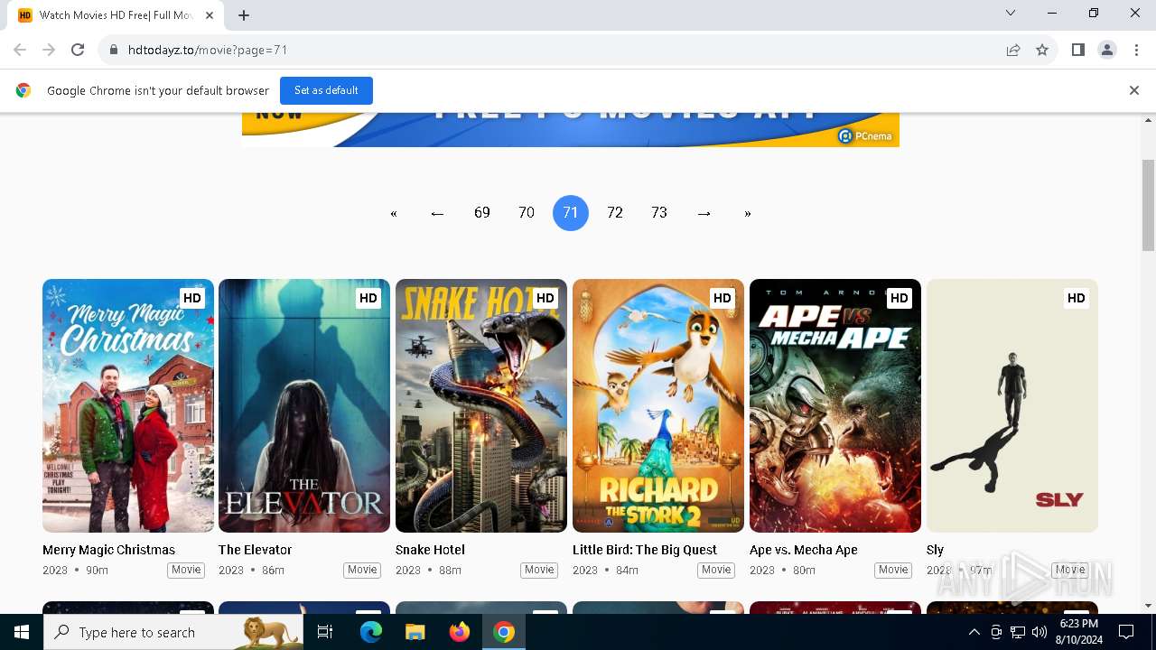This screenshot has height=650, width=1156.
Task: Click the page vertical scrollbar
Action: [x=1149, y=205]
